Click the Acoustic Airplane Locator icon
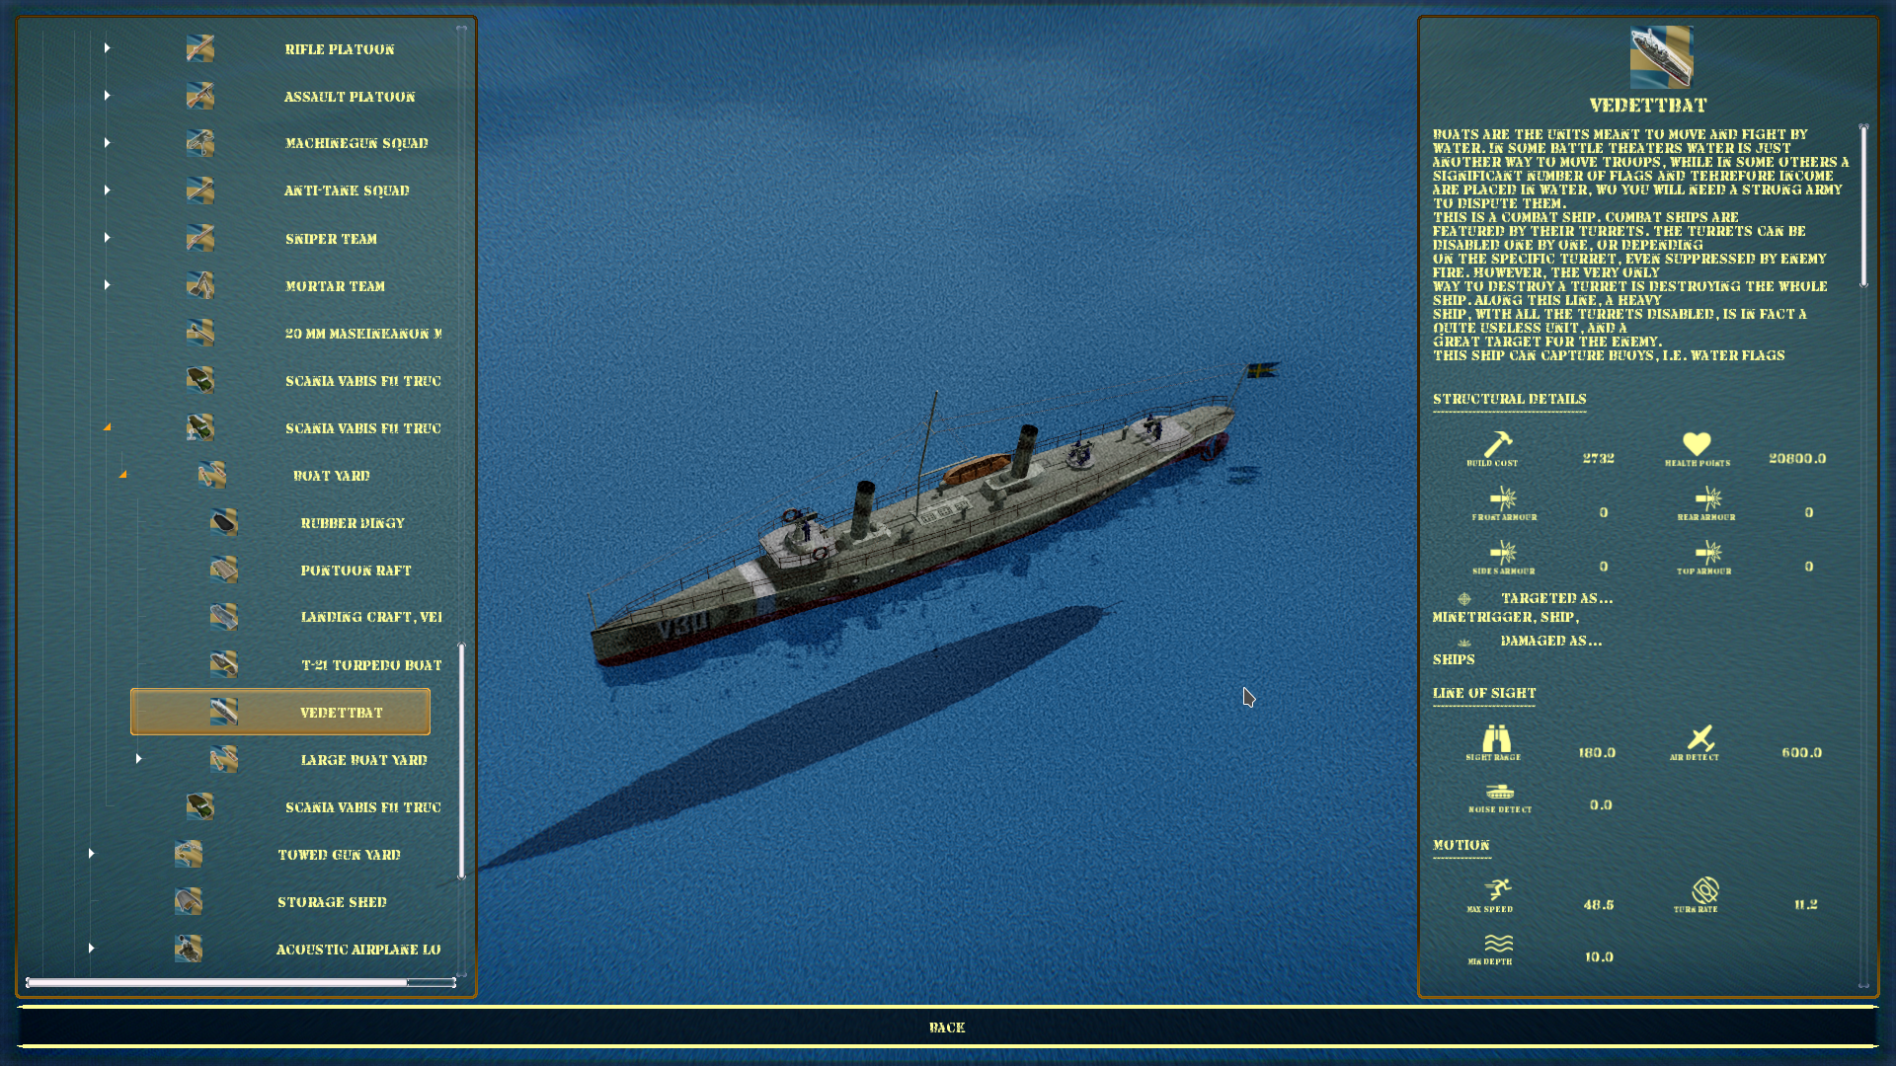 pyautogui.click(x=189, y=949)
